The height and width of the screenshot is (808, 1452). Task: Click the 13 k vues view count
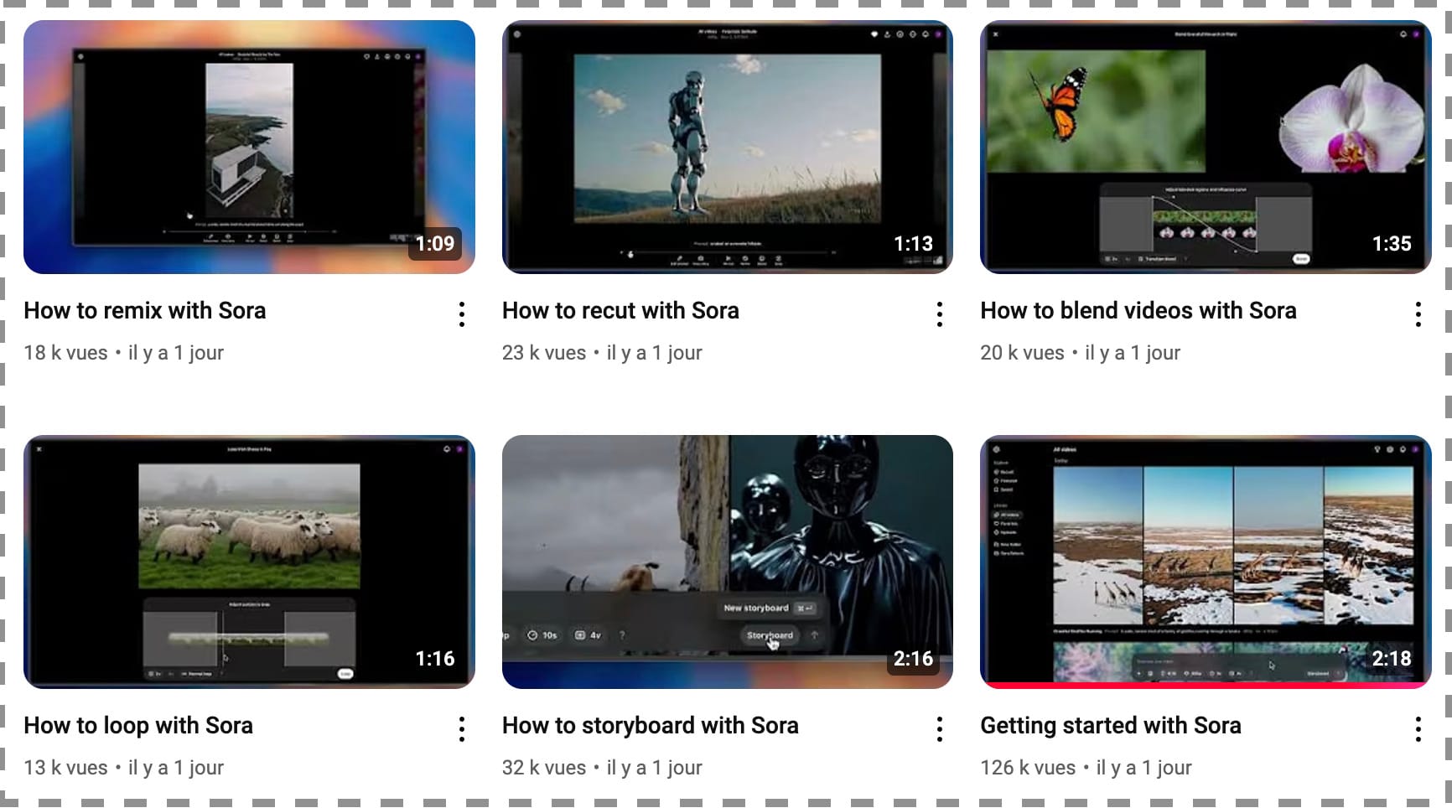(x=65, y=768)
